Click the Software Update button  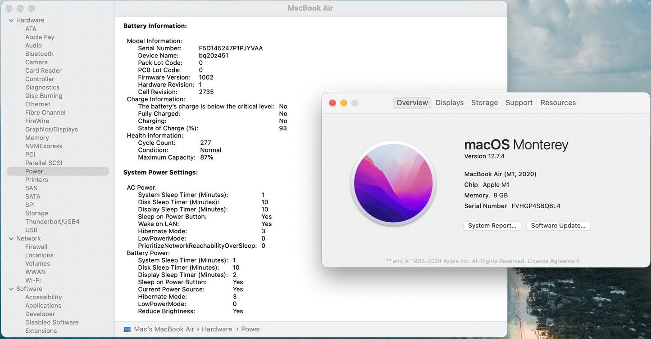coord(558,226)
